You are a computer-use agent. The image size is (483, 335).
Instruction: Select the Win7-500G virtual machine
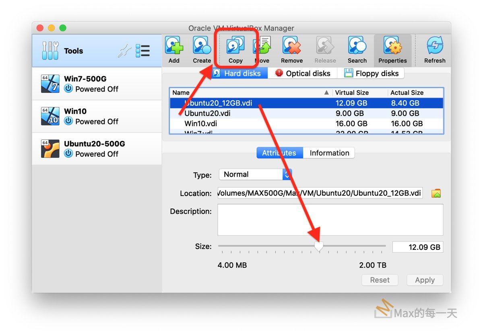click(x=97, y=84)
